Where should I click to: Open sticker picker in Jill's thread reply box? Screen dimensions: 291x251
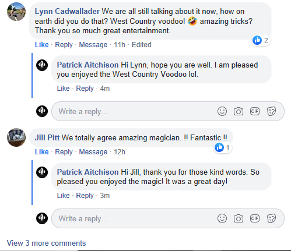271,218
